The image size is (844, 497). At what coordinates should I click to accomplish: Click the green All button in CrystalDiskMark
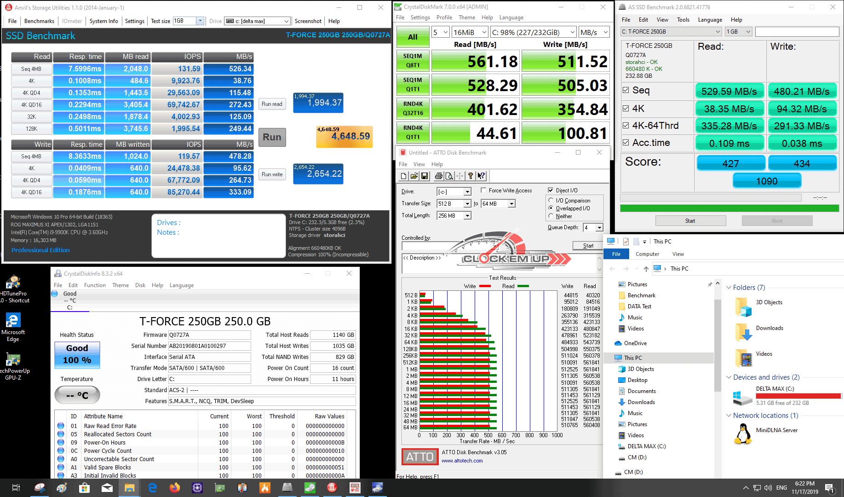413,37
